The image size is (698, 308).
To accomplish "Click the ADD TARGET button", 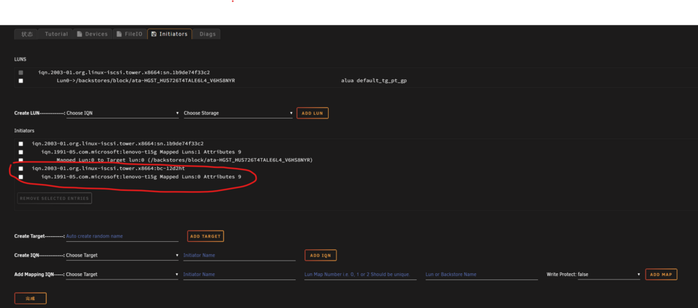I will (x=205, y=236).
